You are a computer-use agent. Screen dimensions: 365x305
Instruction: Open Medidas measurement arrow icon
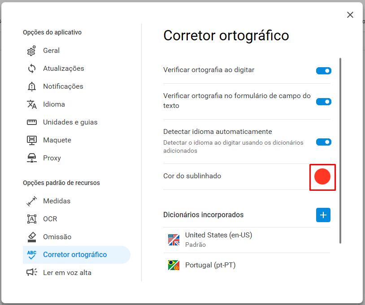pyautogui.click(x=32, y=201)
